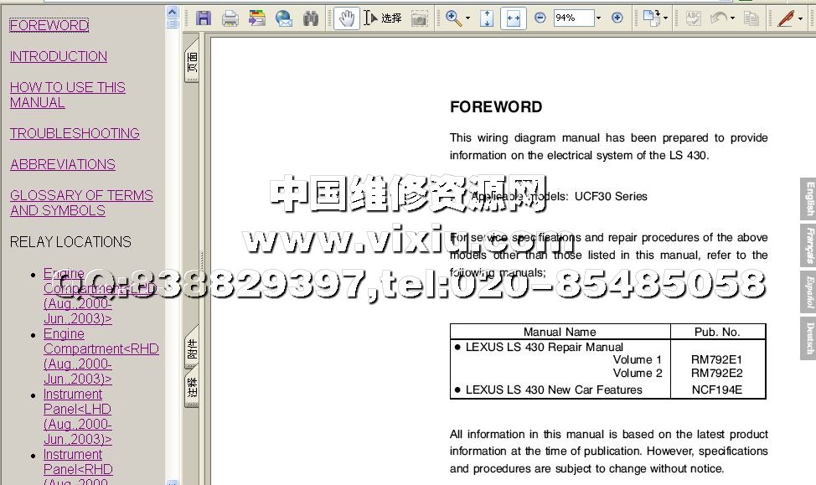The width and height of the screenshot is (816, 485).
Task: Click publication number RM792E1
Action: pos(716,359)
